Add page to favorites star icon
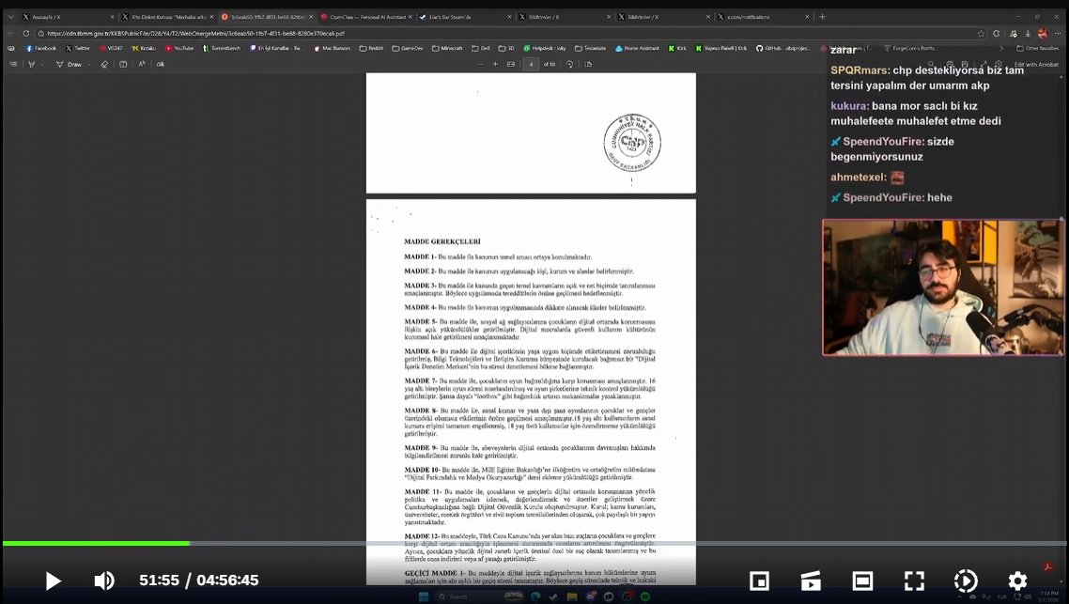 981,33
